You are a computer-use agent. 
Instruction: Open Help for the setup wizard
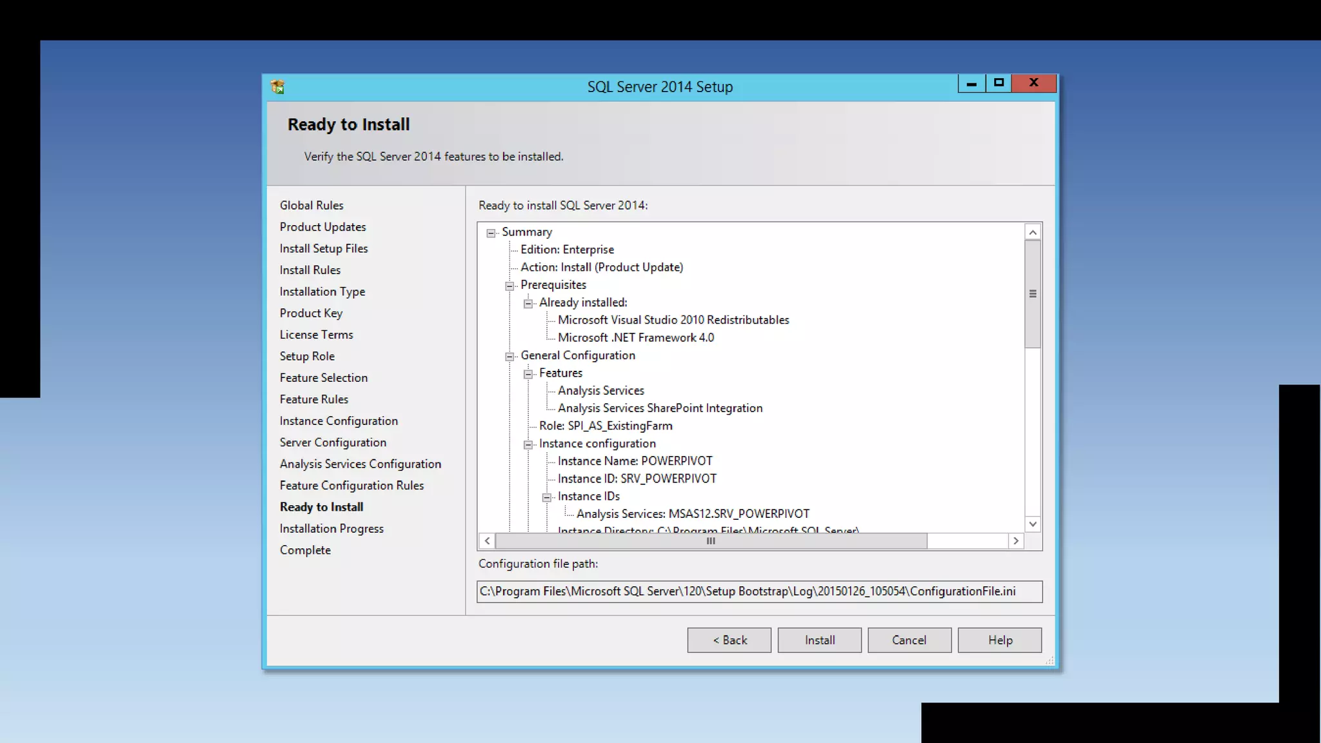click(999, 640)
